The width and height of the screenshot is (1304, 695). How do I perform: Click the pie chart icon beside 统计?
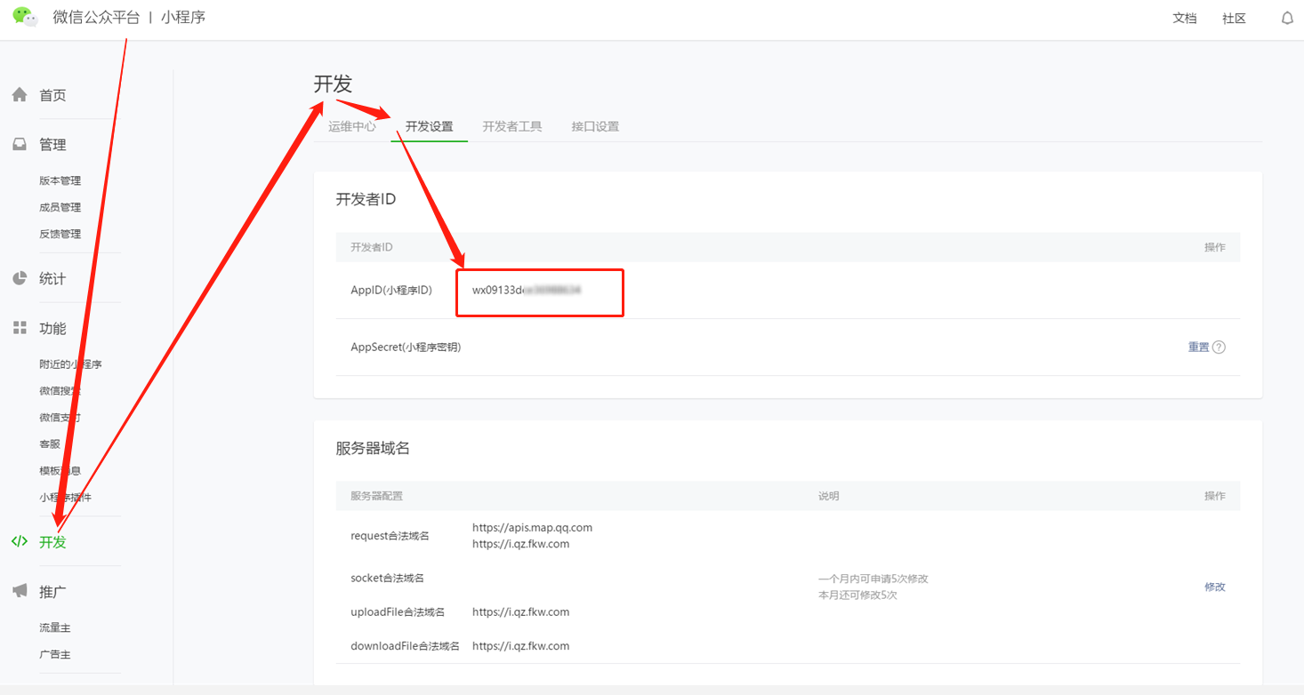tap(20, 278)
